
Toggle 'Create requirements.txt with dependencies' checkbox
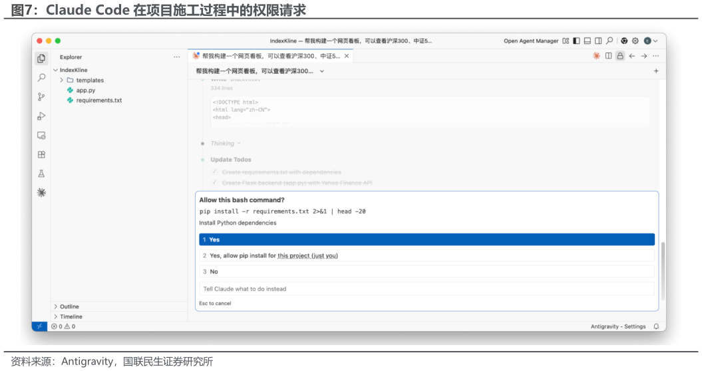tap(214, 172)
